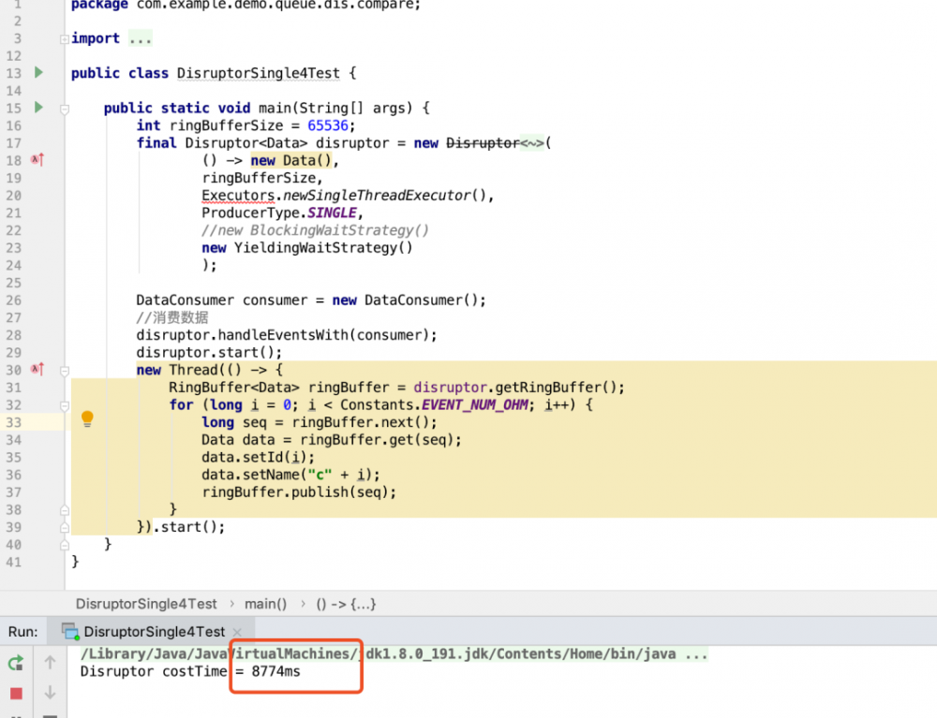Click EVENT_NUM_OHM constant on line 32
Image resolution: width=937 pixels, height=718 pixels.
coord(475,405)
